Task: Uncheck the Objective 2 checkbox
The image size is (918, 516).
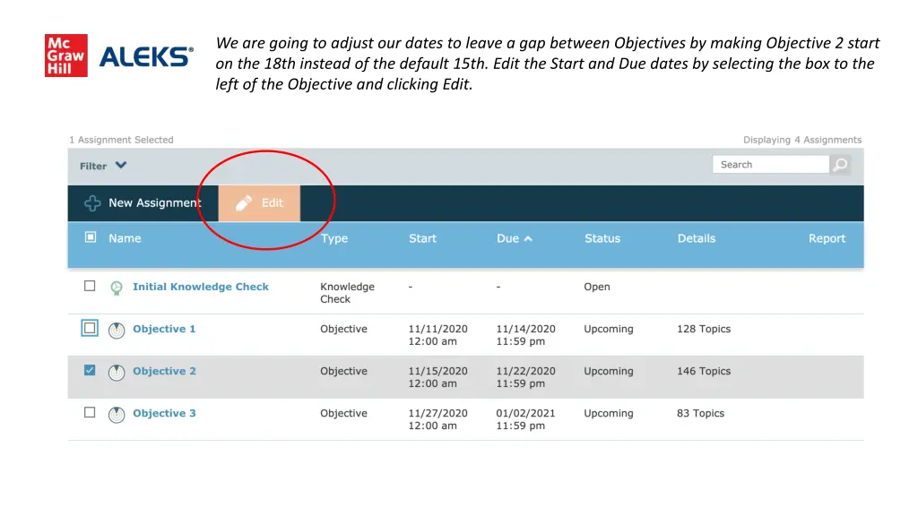Action: [x=90, y=370]
